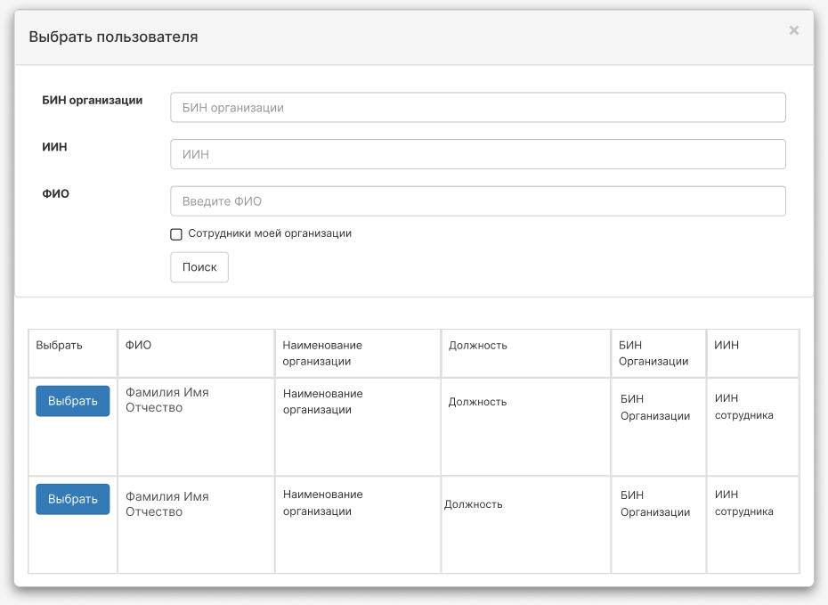The image size is (828, 605).
Task: Click into the 'ИИН' text field
Action: (x=478, y=154)
